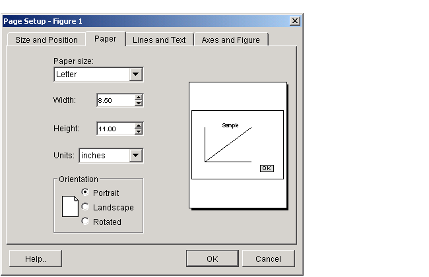
Task: Click the Width value field
Action: [115, 100]
